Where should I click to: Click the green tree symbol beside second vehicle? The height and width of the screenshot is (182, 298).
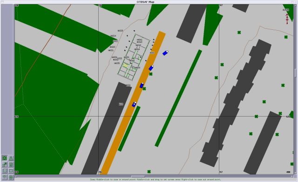coord(151,74)
